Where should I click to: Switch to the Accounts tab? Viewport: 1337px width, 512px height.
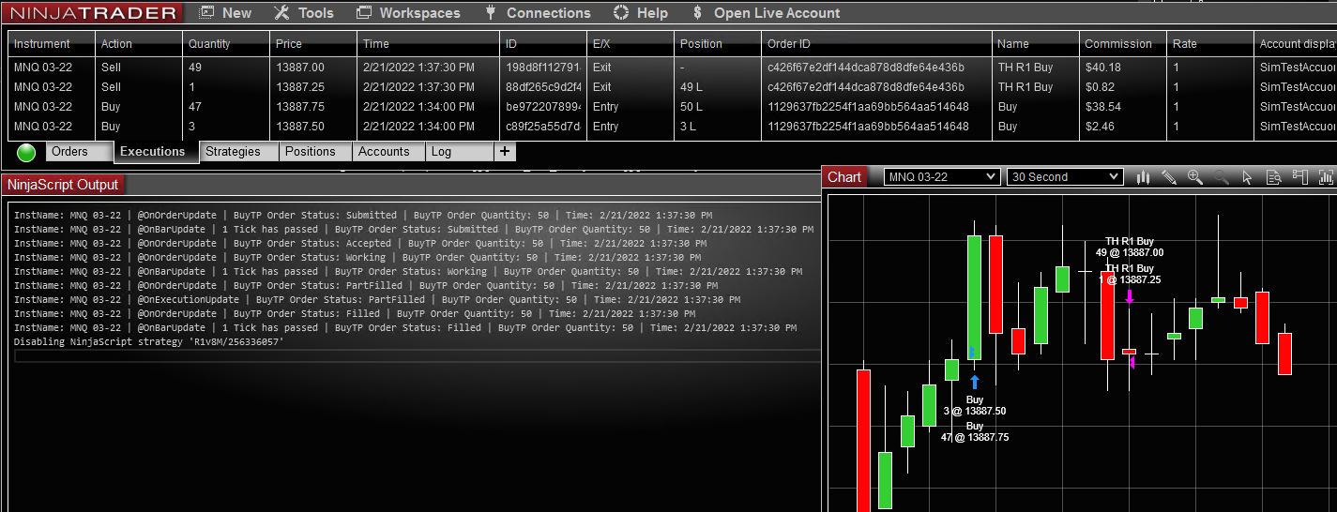pos(388,152)
